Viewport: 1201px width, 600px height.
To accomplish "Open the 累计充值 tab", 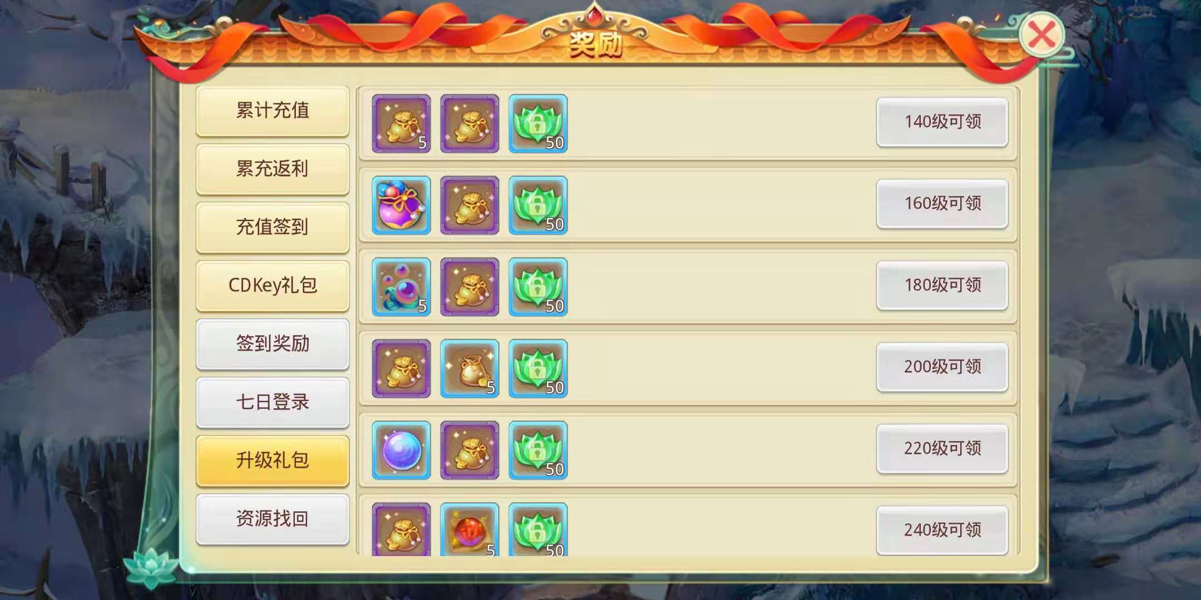I will (x=272, y=111).
